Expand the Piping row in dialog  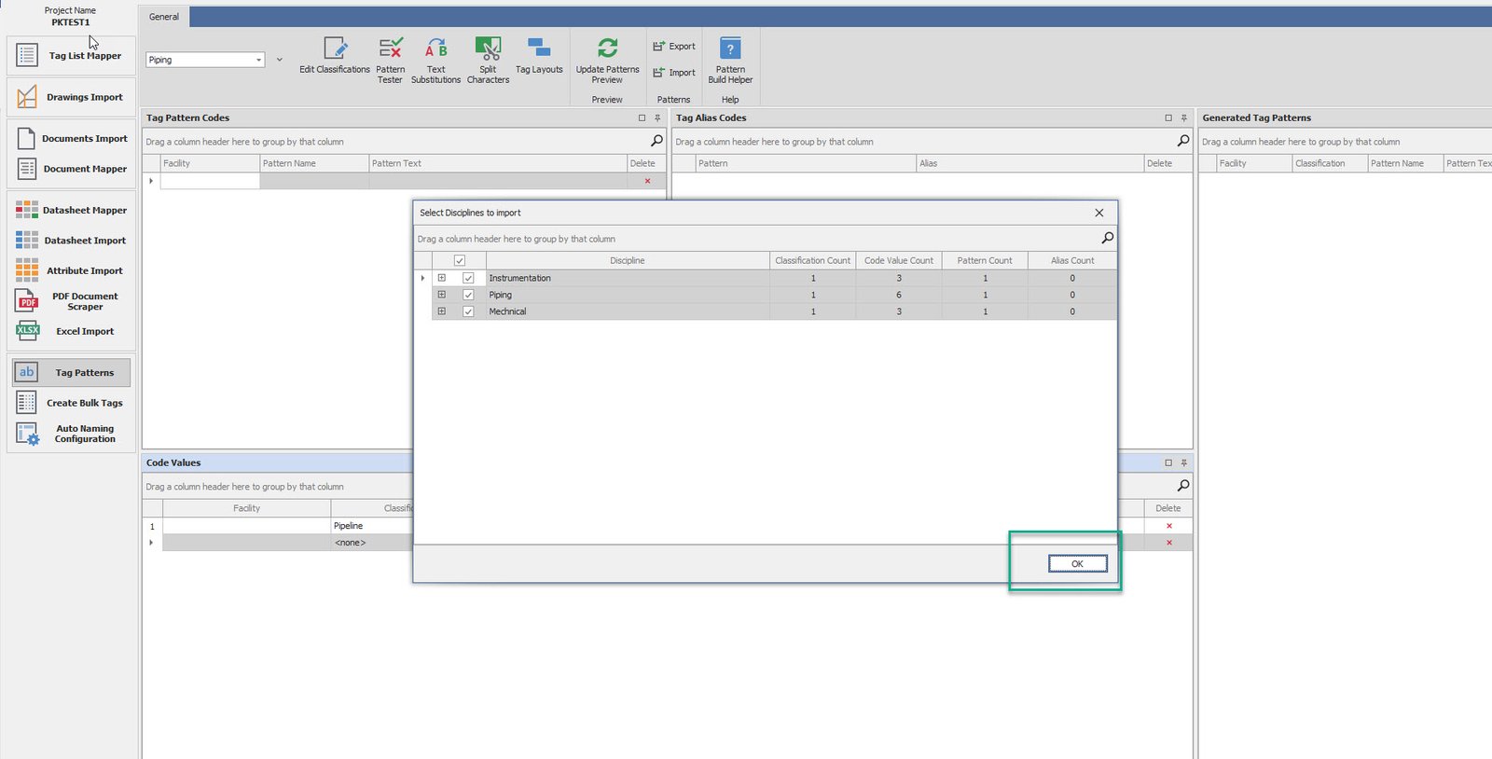[442, 295]
